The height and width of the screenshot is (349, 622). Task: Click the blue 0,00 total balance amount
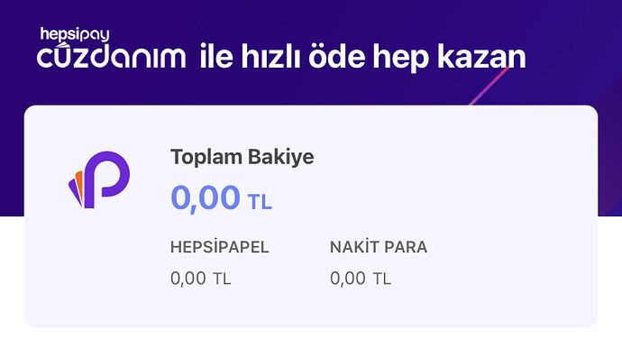(x=206, y=197)
